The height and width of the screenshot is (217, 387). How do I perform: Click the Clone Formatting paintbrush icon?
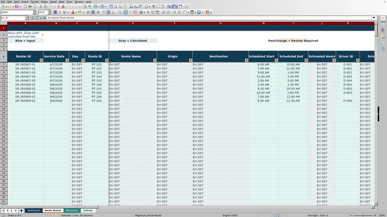[x=58, y=6]
